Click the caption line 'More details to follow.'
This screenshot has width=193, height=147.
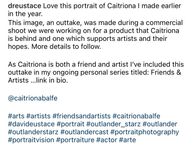click(66, 47)
